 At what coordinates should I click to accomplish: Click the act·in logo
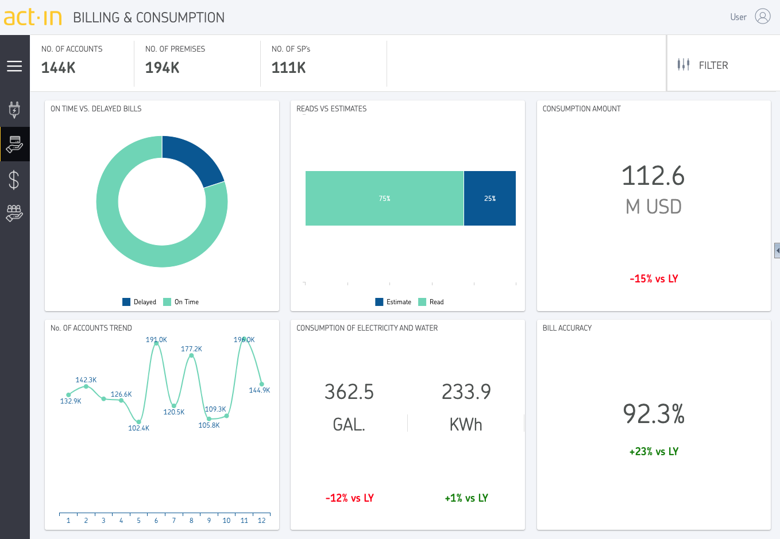tap(33, 17)
